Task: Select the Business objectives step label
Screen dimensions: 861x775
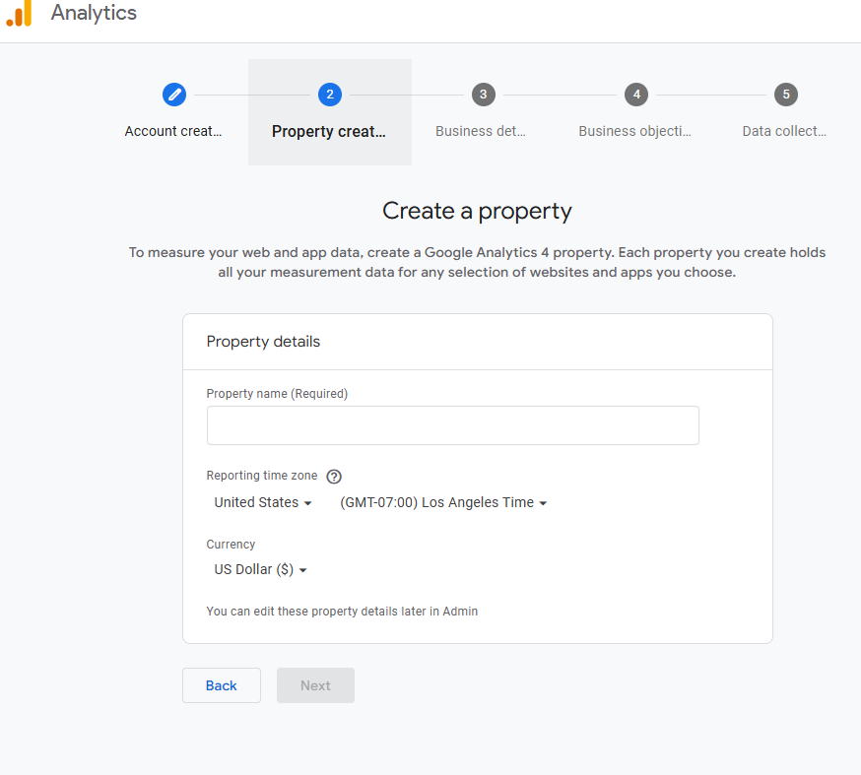Action: [634, 131]
